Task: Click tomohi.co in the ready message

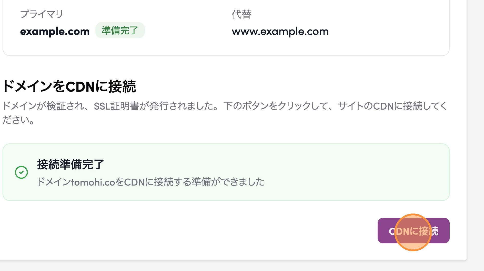Action: 93,182
